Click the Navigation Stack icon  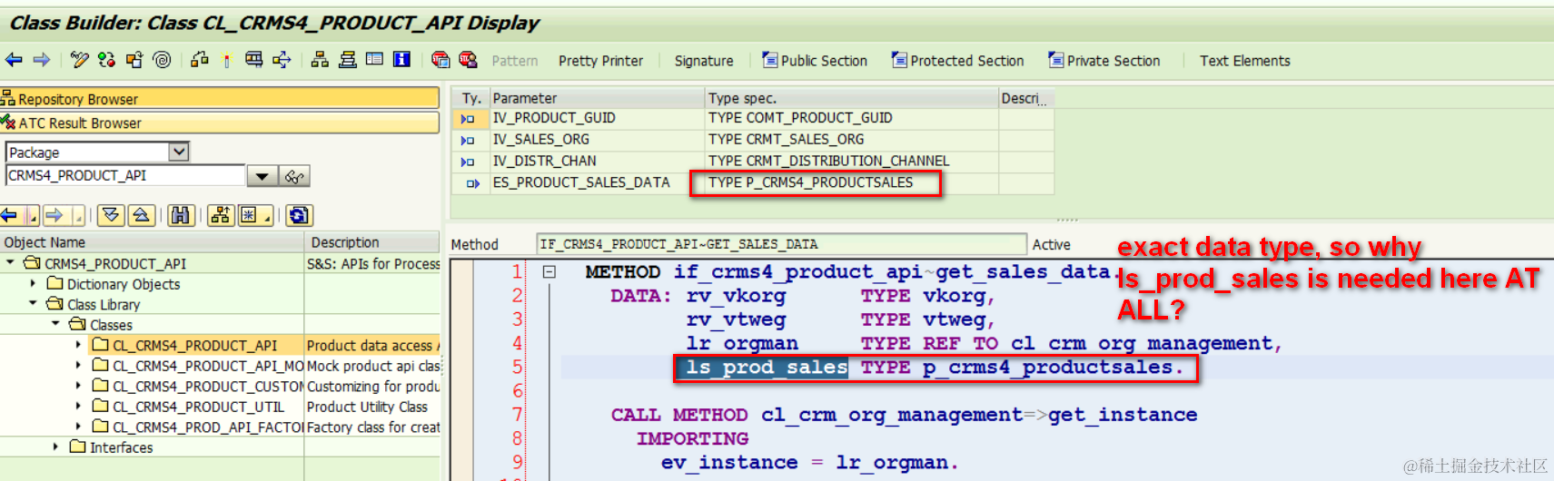point(347,60)
